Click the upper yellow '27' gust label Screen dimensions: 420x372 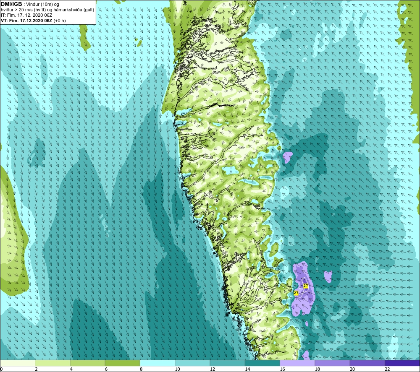[x=306, y=286]
